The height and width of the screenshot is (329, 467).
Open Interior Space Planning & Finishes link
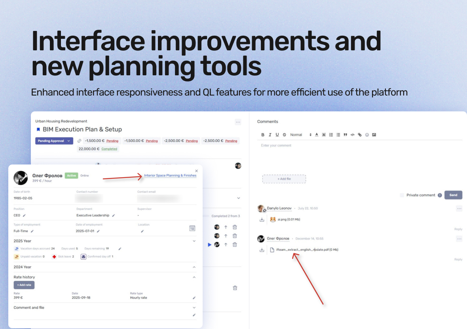[170, 175]
